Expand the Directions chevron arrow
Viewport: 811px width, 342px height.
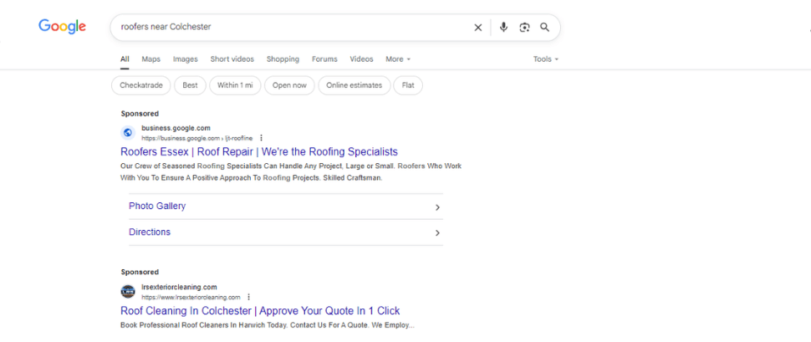[x=437, y=232]
